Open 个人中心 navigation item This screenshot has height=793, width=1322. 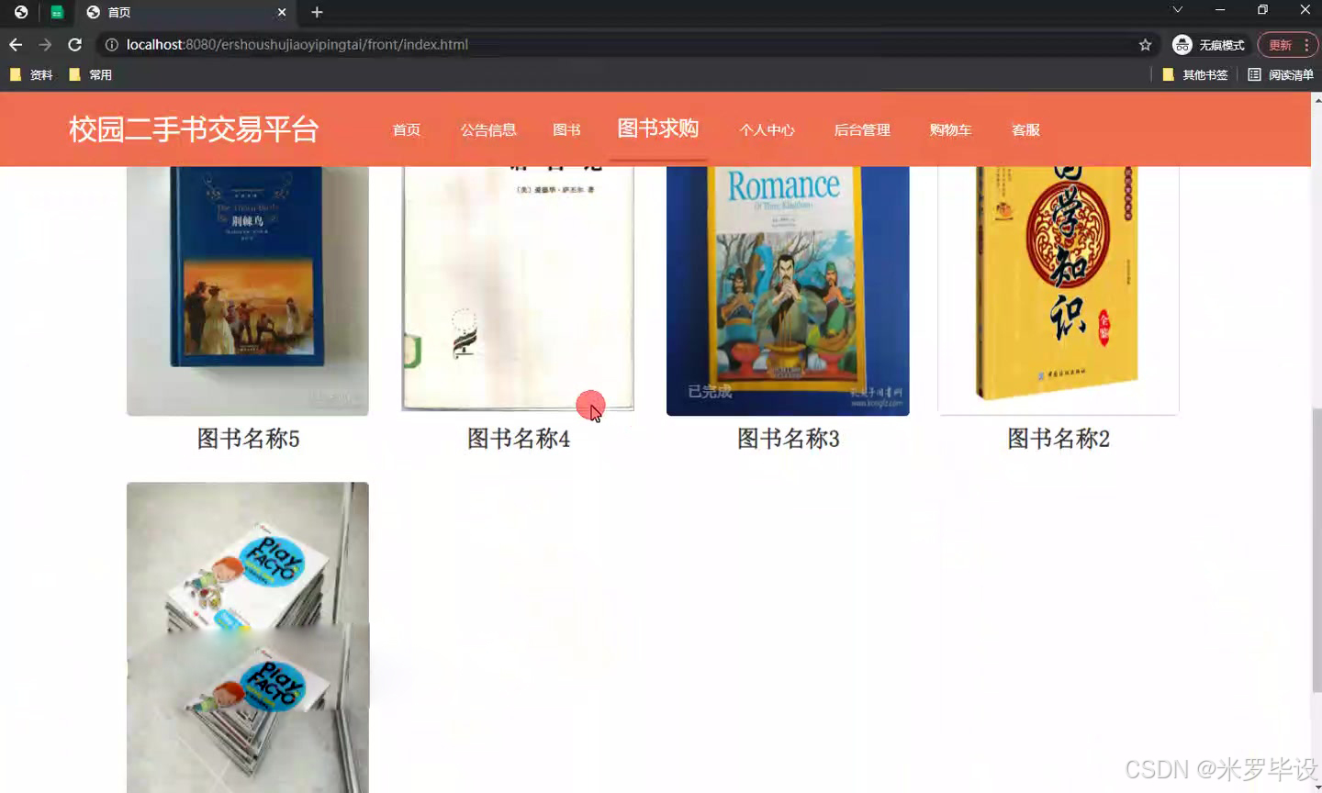(x=767, y=129)
